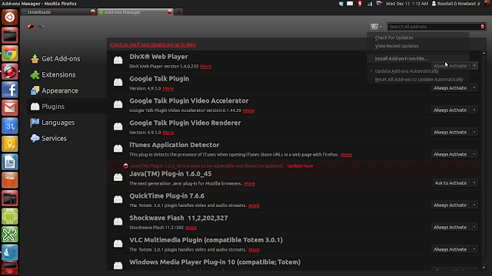Open the mail indicator in system tray
Screen dimensions: 492x276
point(350,3)
